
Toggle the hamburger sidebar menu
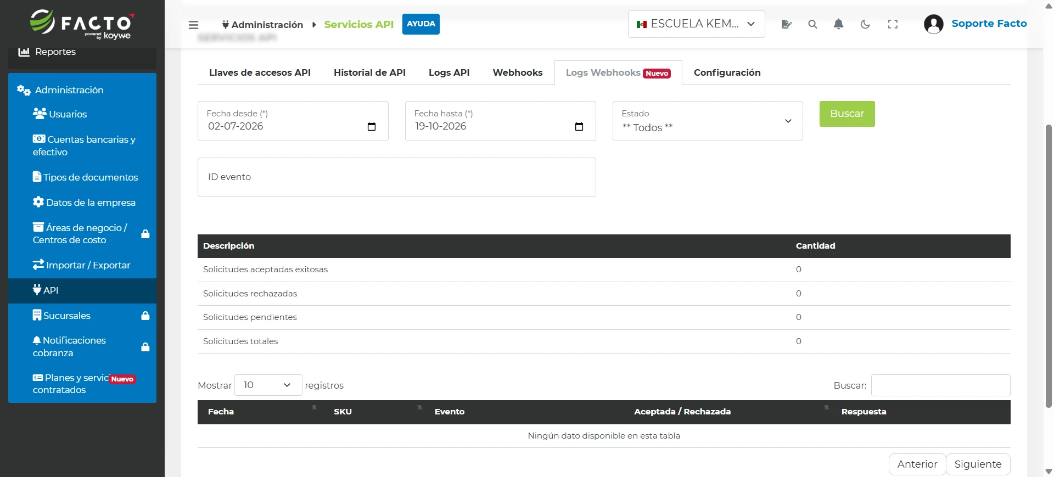coord(193,25)
